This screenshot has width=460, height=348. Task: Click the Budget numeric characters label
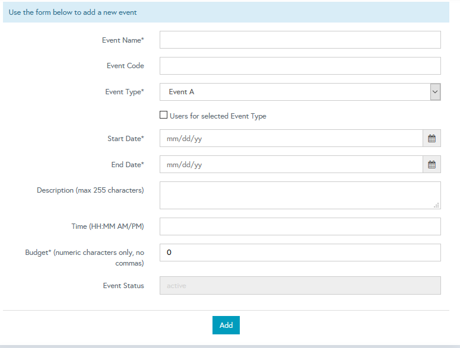coord(84,257)
